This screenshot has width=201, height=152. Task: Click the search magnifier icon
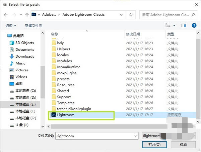coord(193,15)
